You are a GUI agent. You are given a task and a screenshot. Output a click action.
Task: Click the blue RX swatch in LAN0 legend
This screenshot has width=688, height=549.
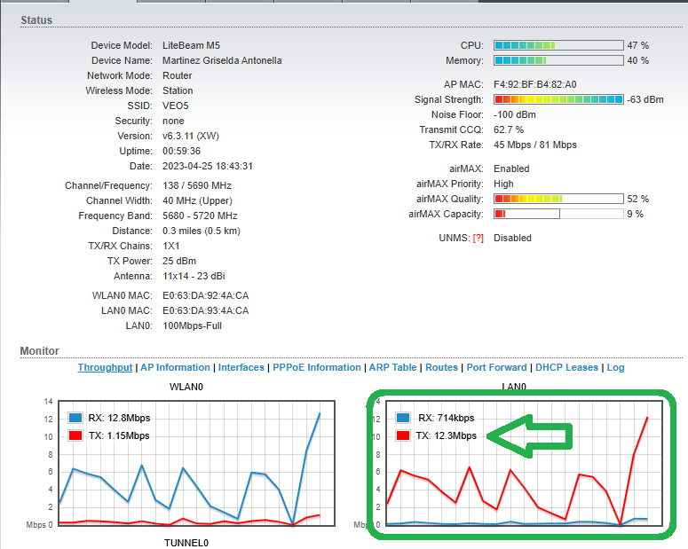click(403, 418)
